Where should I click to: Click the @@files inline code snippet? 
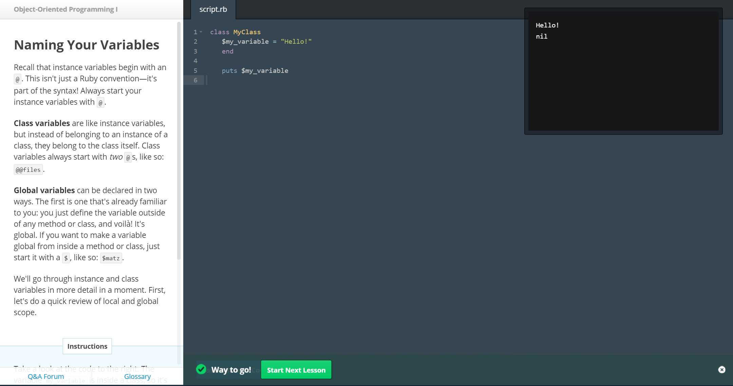(x=28, y=170)
